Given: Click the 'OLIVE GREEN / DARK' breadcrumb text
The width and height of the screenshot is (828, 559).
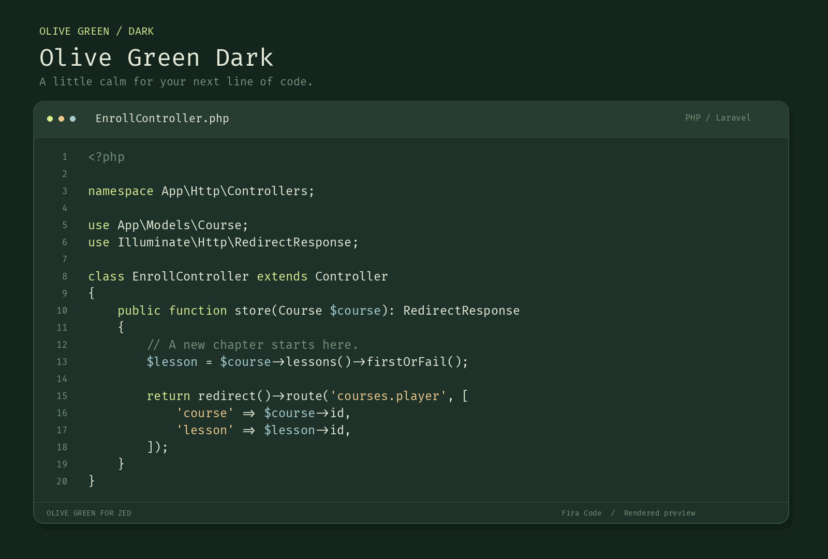Looking at the screenshot, I should (x=97, y=32).
